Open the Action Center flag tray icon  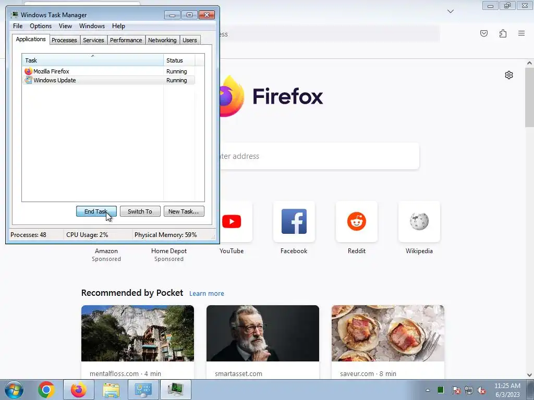[456, 390]
